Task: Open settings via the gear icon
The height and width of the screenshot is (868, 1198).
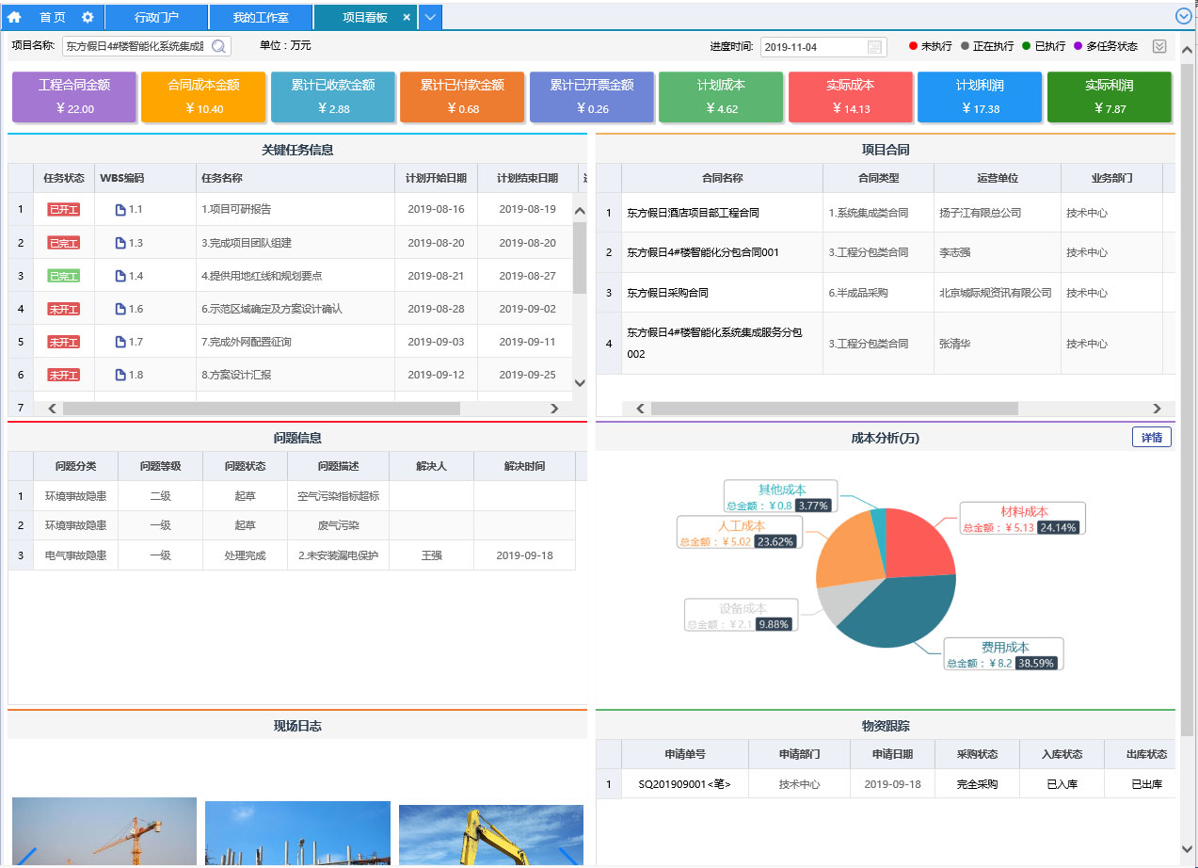Action: click(88, 17)
